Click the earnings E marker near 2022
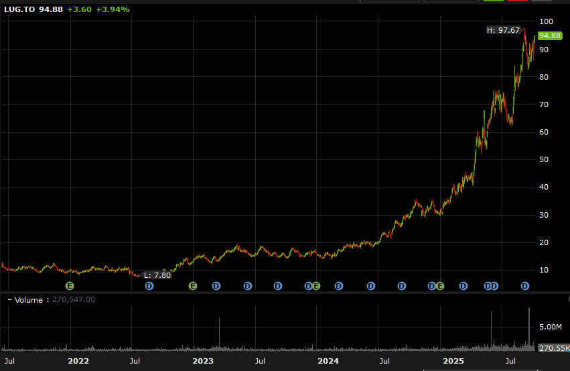570x371 pixels. [69, 286]
